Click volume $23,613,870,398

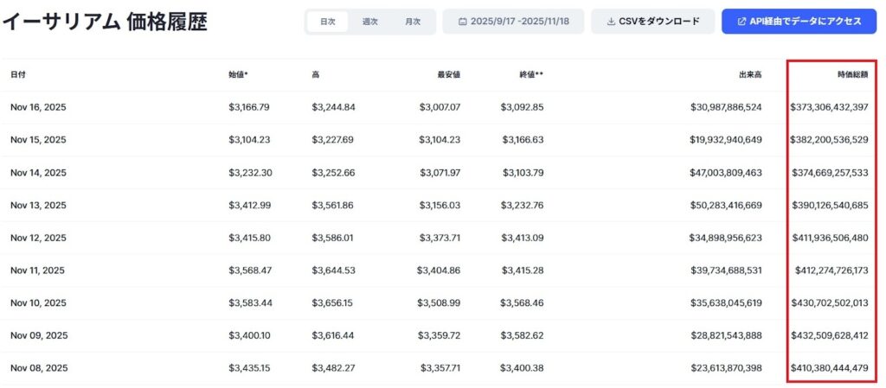click(x=726, y=368)
